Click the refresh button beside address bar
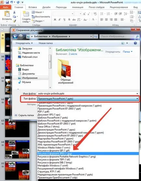The width and height of the screenshot is (141, 181). click(96, 36)
